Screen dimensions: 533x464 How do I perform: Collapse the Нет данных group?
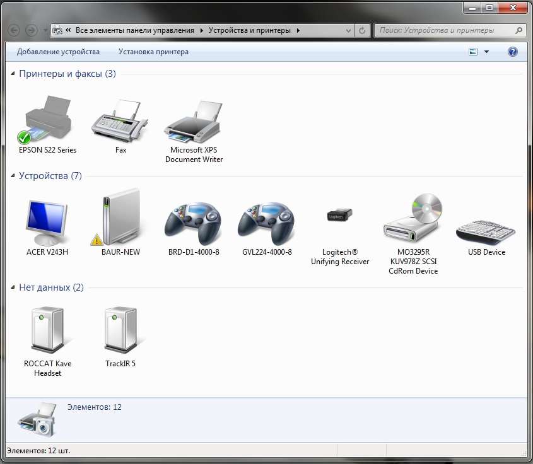[x=13, y=287]
